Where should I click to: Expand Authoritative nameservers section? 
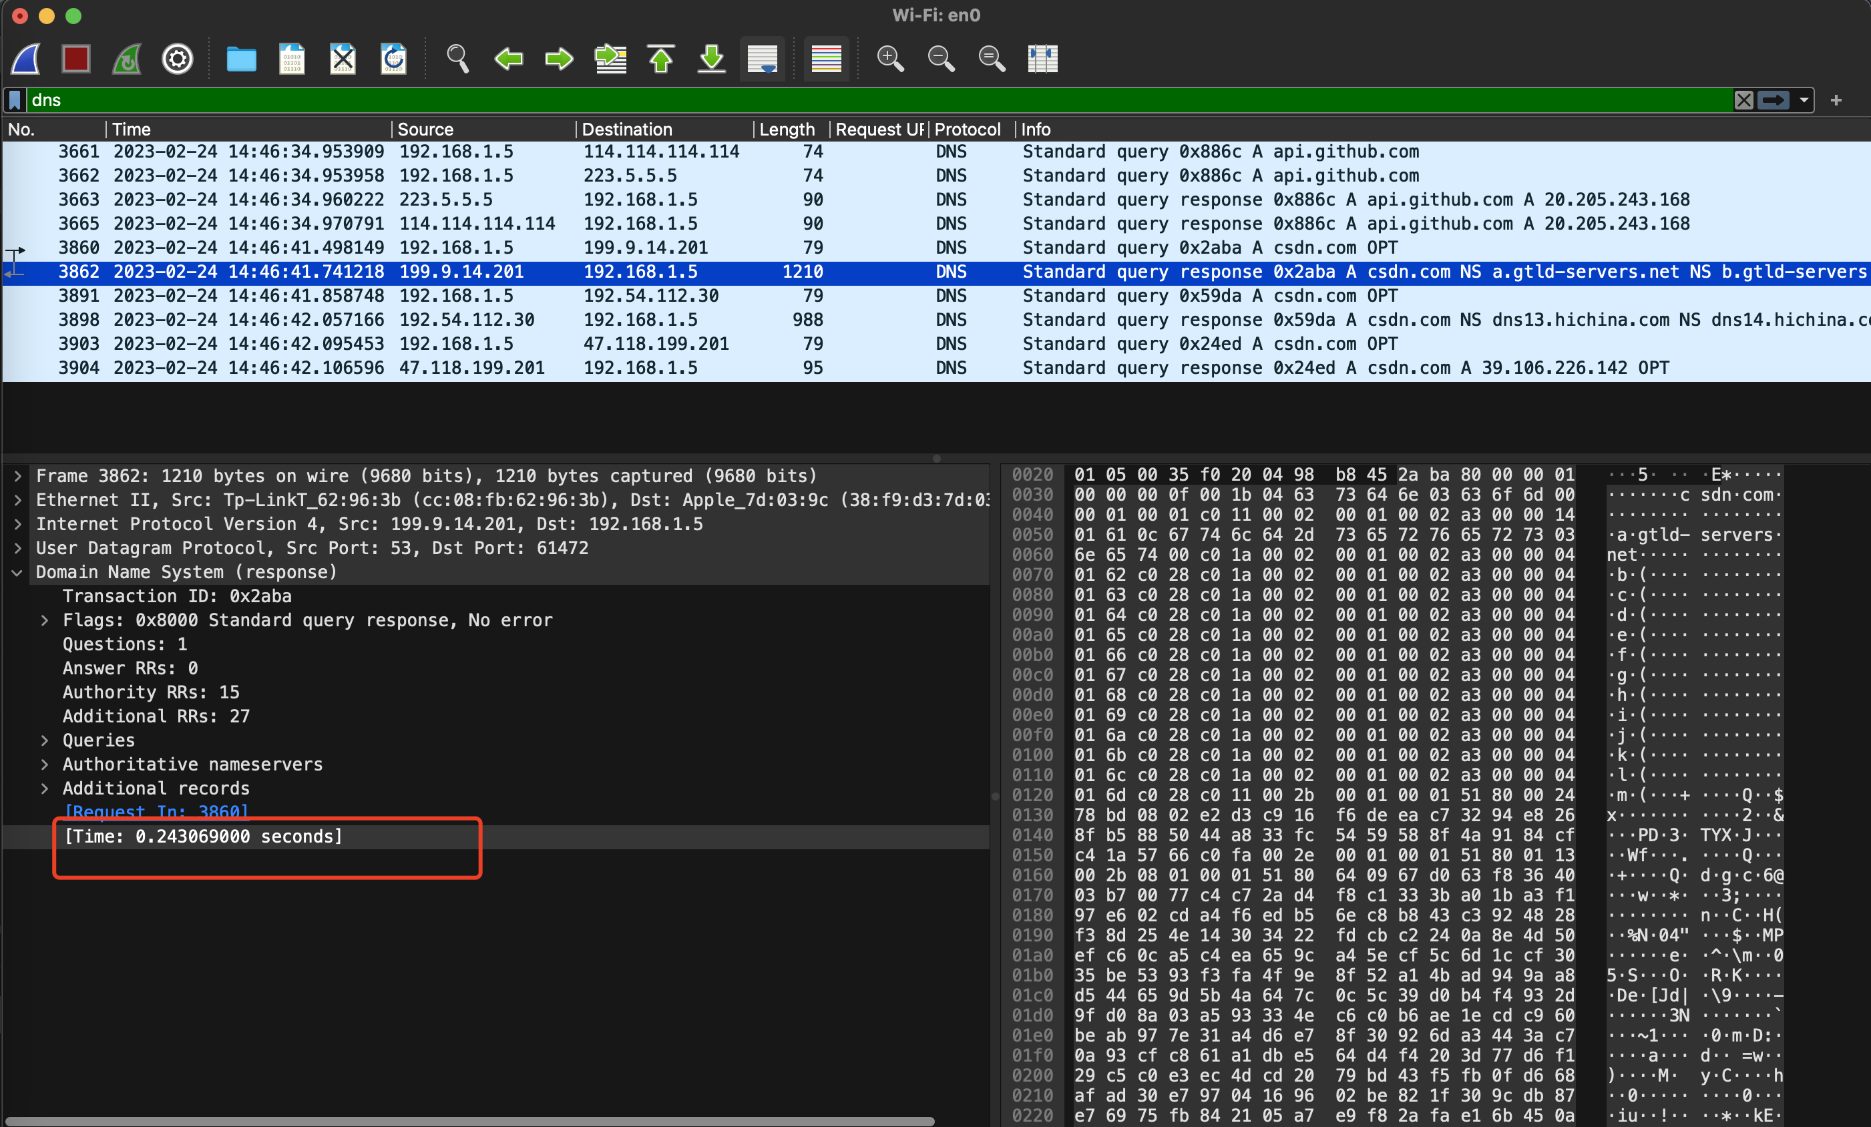44,764
